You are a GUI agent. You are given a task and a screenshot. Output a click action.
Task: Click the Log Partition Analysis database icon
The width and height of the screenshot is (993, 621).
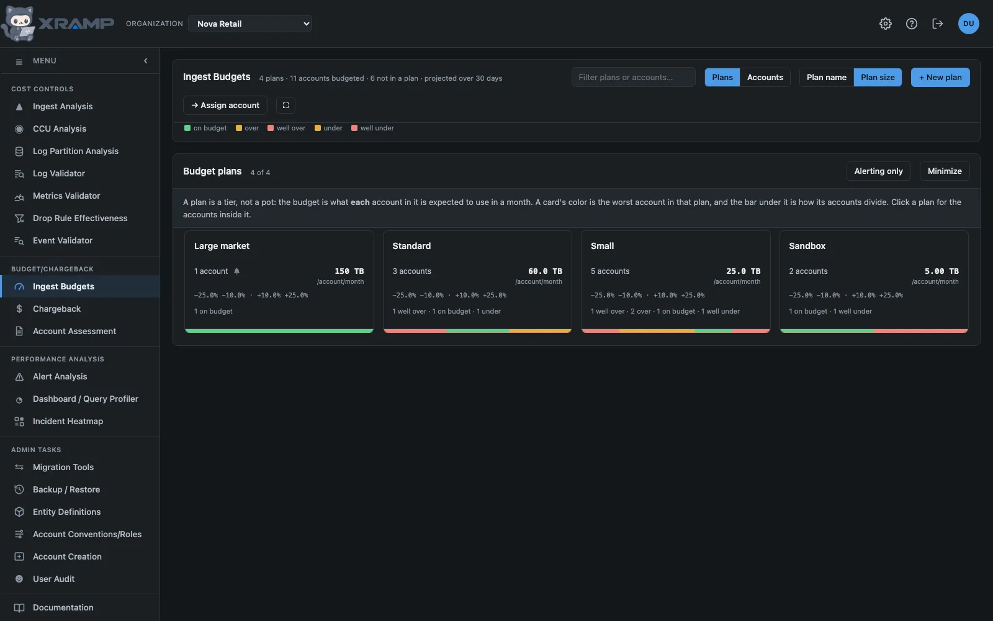coord(19,152)
